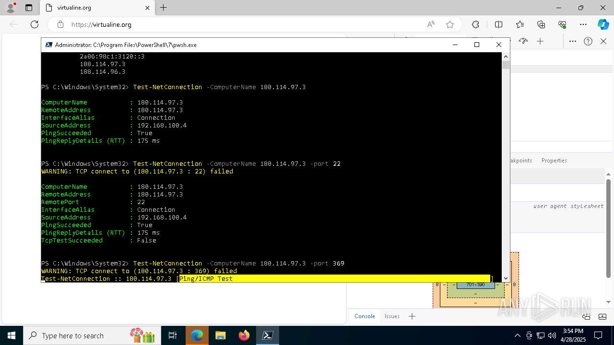Viewport: 614px width, 345px height.
Task: Close the DevTools panel
Action: pyautogui.click(x=603, y=41)
